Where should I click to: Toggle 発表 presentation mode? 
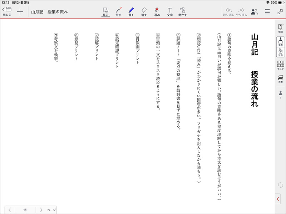[x=281, y=42]
